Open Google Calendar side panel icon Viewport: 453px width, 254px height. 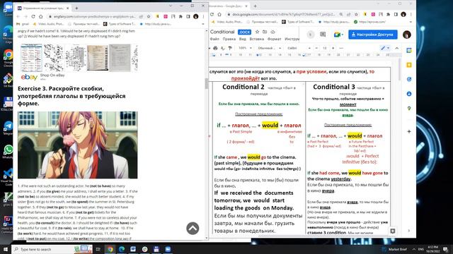click(409, 50)
